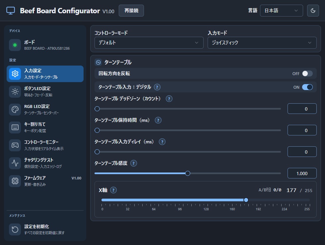Click the ターンテーブル保持時間 slider handle
This screenshot has height=245, width=325.
97,130
